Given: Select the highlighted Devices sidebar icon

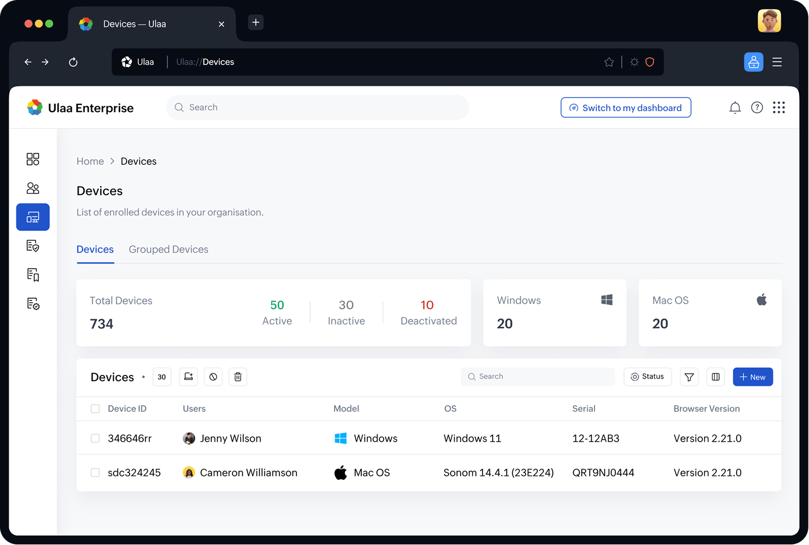Looking at the screenshot, I should (33, 217).
